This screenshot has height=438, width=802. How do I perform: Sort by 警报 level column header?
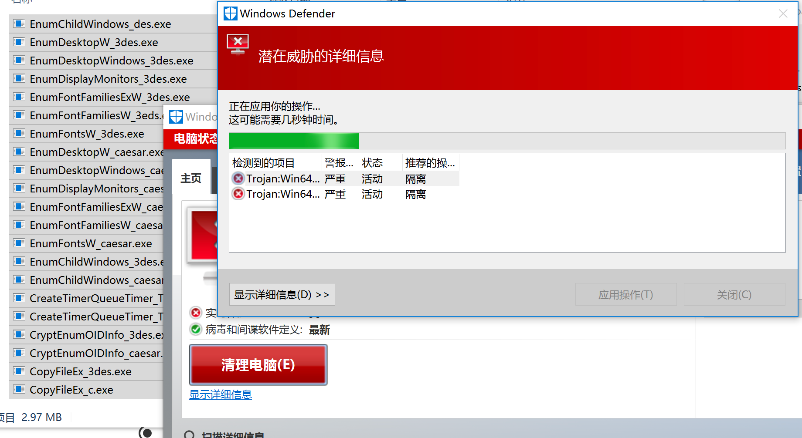coord(340,163)
